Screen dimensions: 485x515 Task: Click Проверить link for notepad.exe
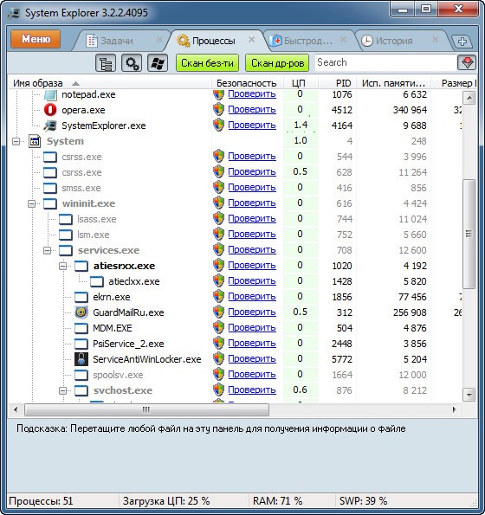(252, 94)
